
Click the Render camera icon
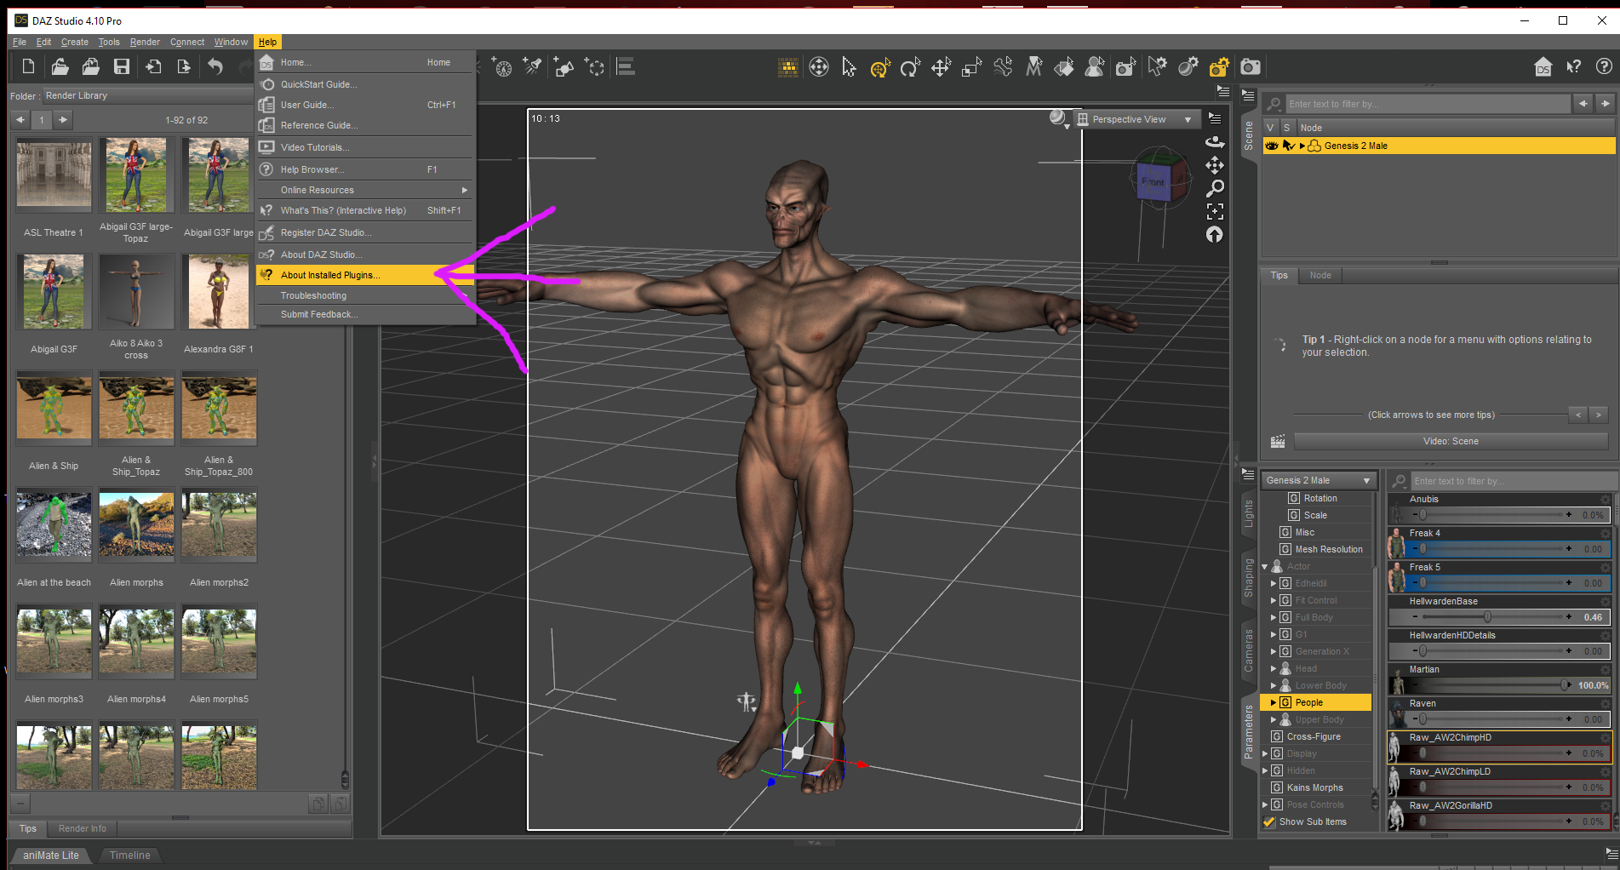coord(1250,66)
